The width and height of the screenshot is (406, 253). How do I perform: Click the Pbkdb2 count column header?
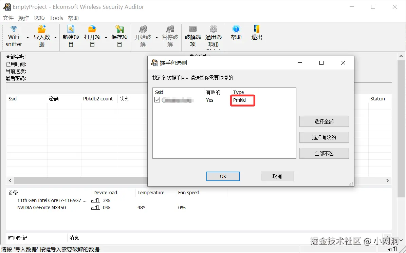[99, 99]
